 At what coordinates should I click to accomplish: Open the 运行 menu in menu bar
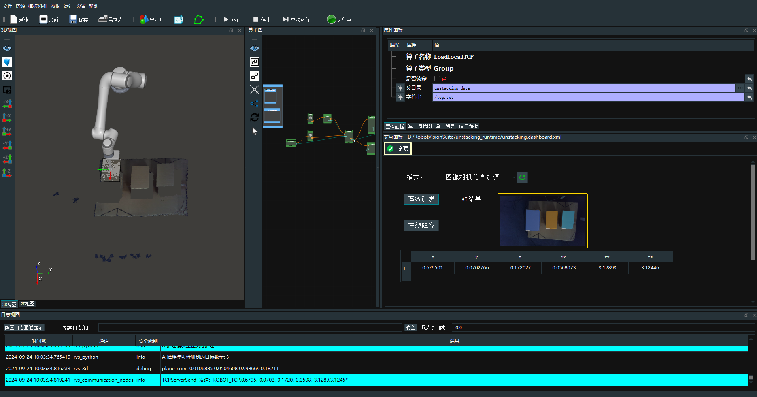pos(68,6)
